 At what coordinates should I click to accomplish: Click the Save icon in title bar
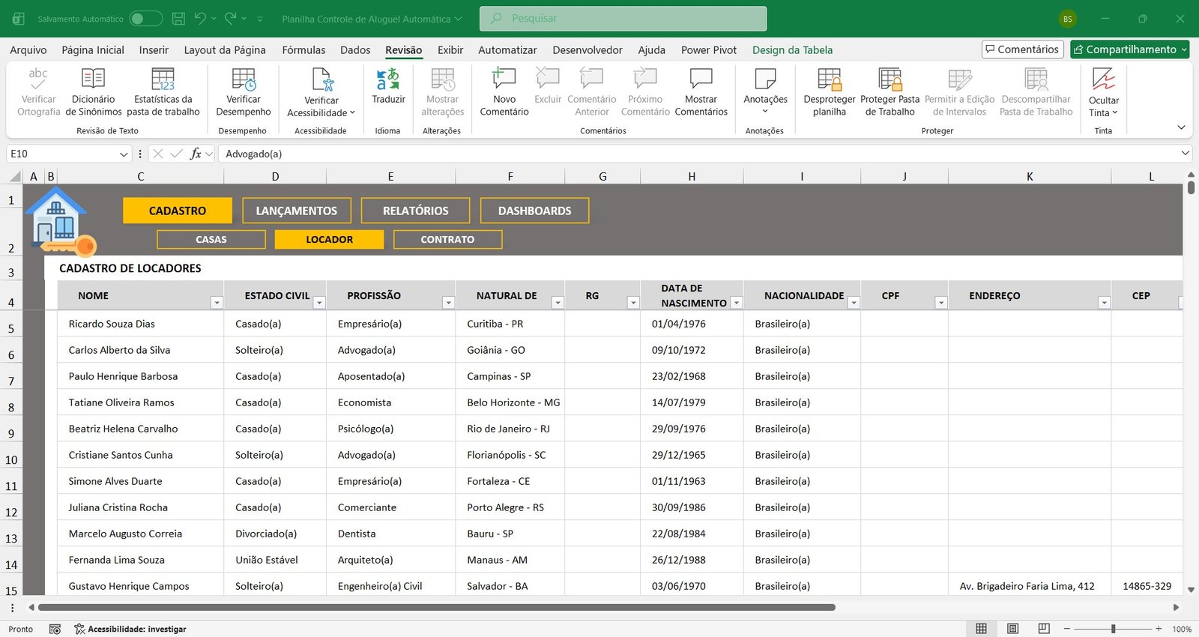(178, 18)
